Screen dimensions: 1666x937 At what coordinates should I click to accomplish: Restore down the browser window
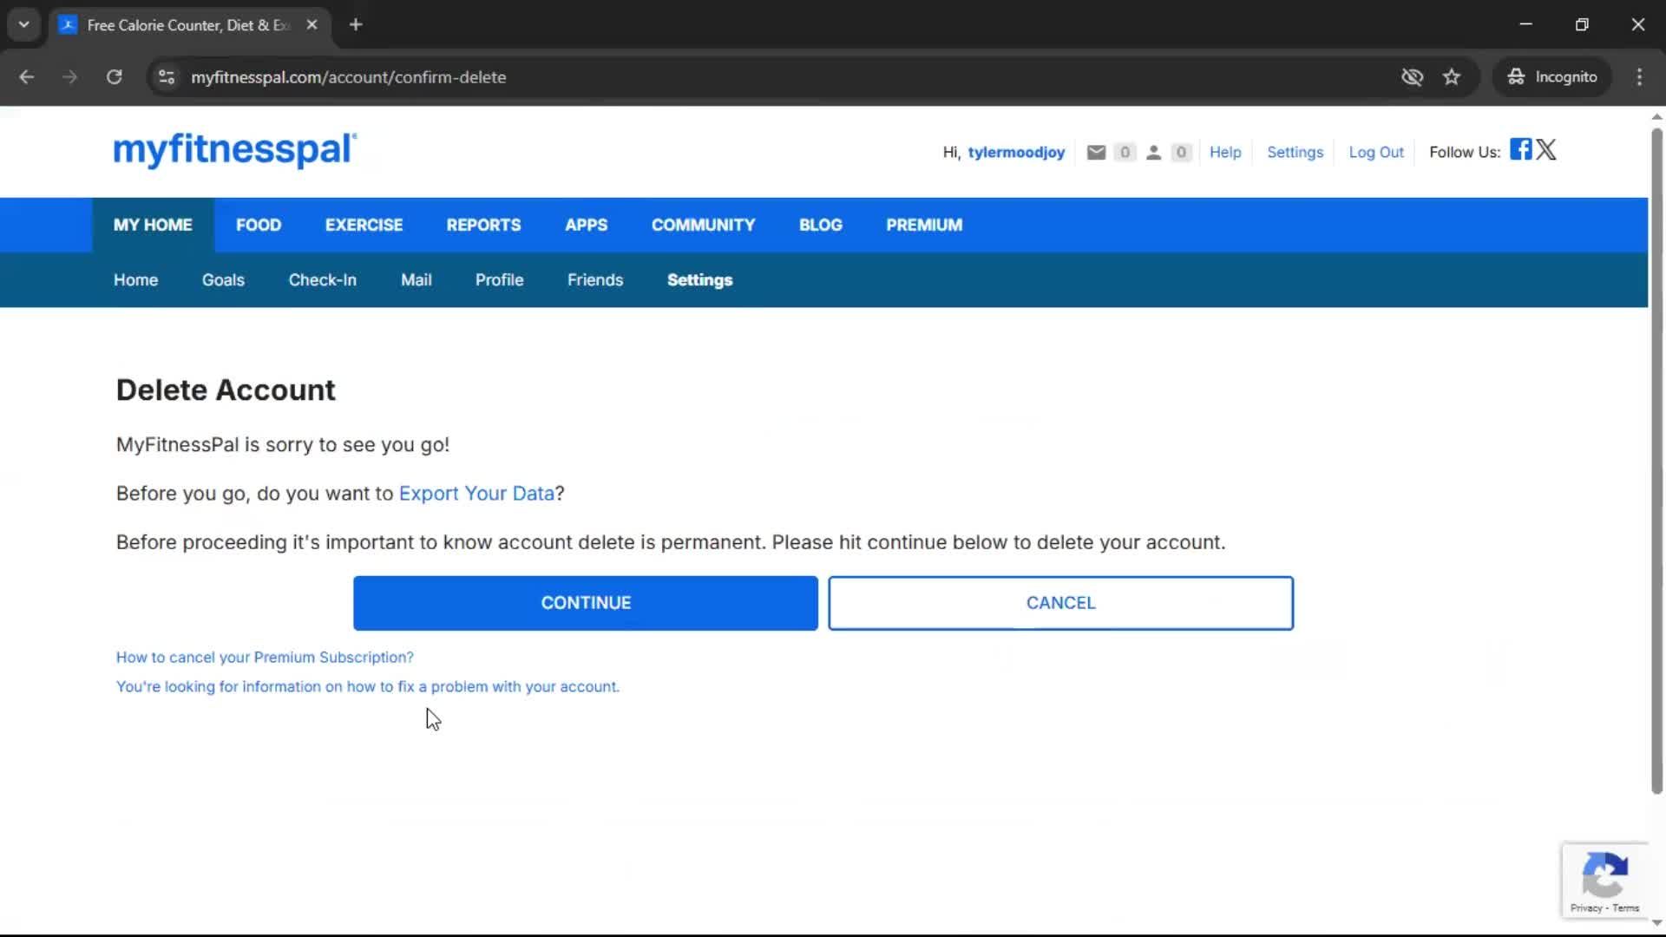pos(1582,24)
